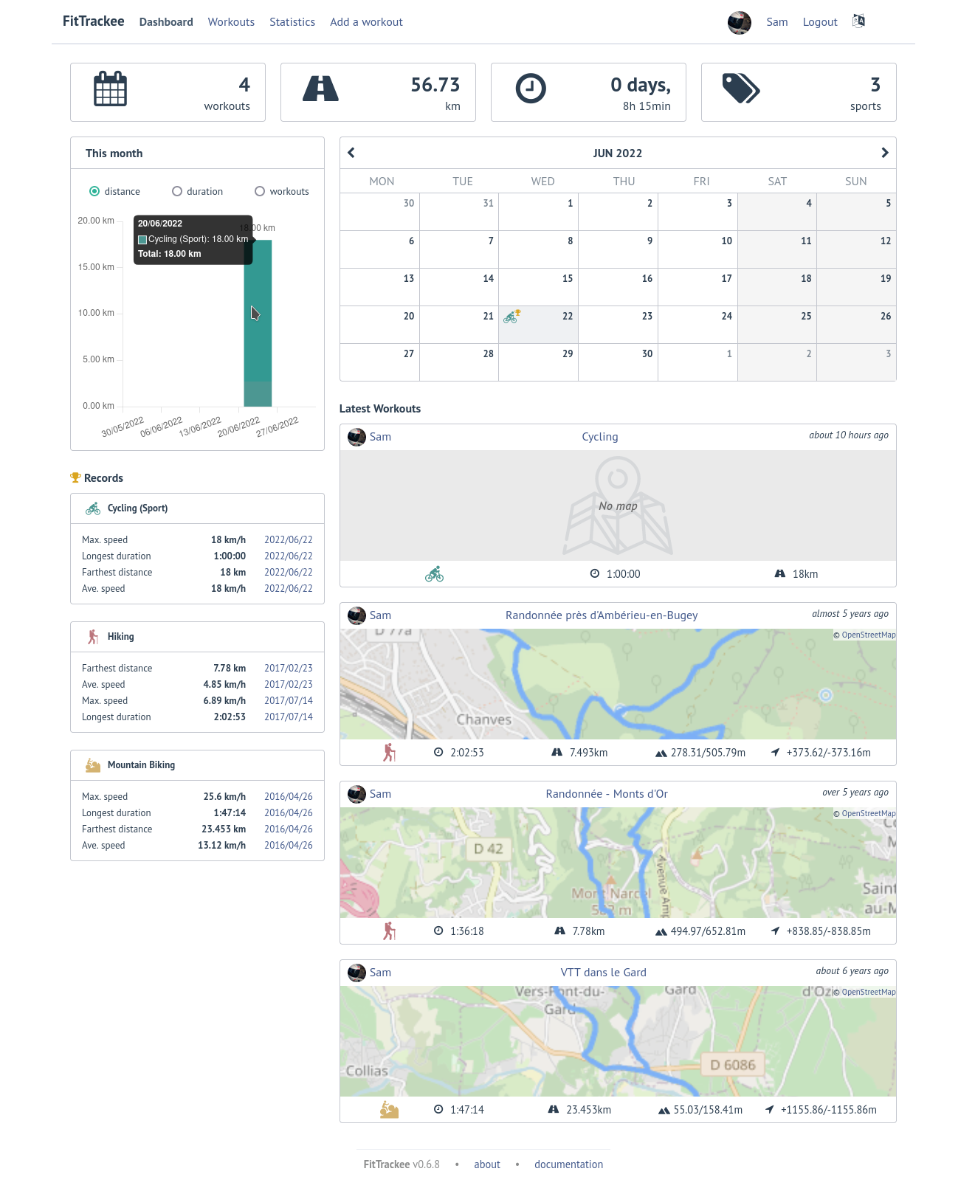
Task: Open Randonnée - Monts d'Or workout
Action: click(607, 794)
